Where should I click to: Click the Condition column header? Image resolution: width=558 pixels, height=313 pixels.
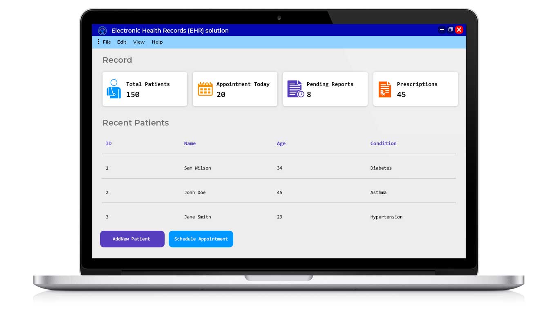(x=383, y=143)
